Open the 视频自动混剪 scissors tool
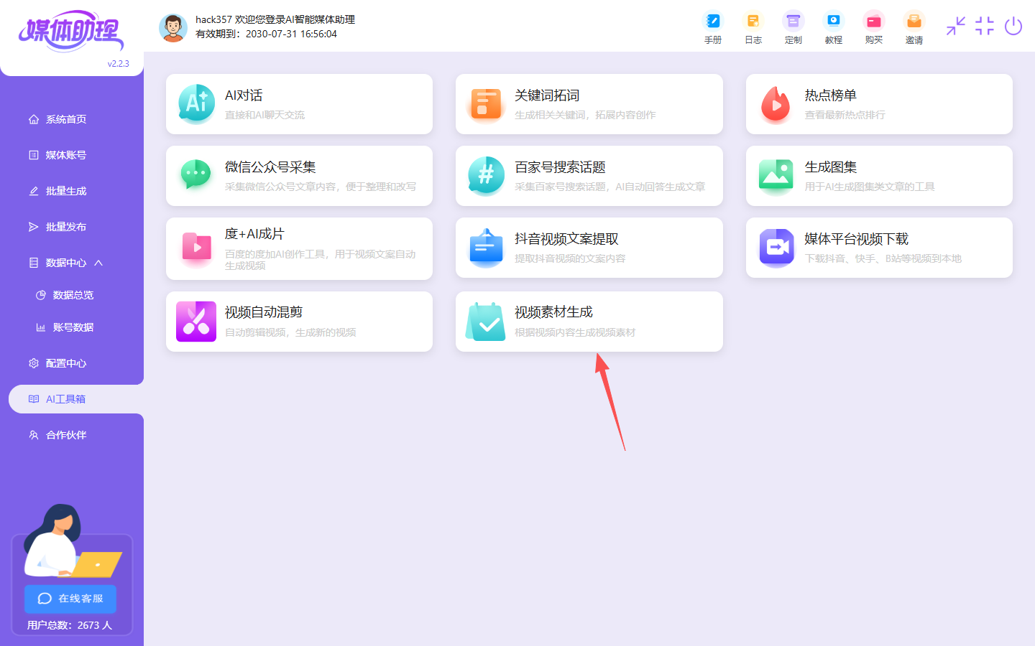Viewport: 1035px width, 646px height. [299, 322]
